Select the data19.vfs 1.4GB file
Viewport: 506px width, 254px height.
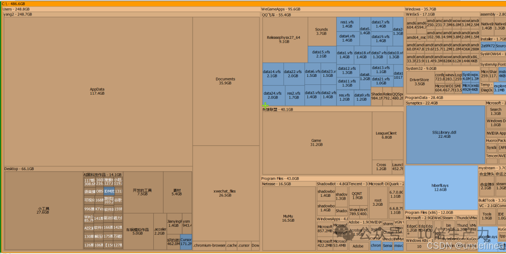[x=381, y=39]
